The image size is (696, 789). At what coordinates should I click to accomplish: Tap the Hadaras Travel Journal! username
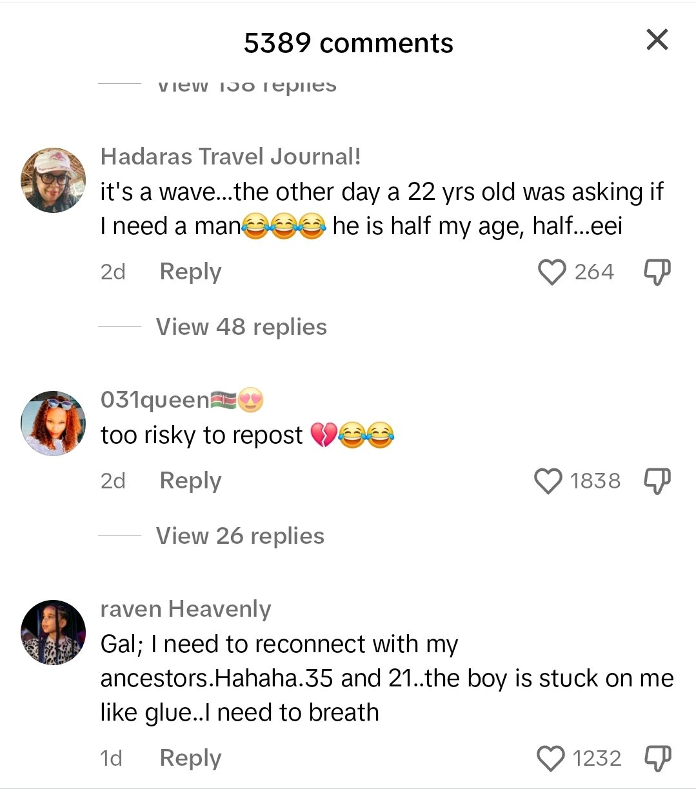230,157
